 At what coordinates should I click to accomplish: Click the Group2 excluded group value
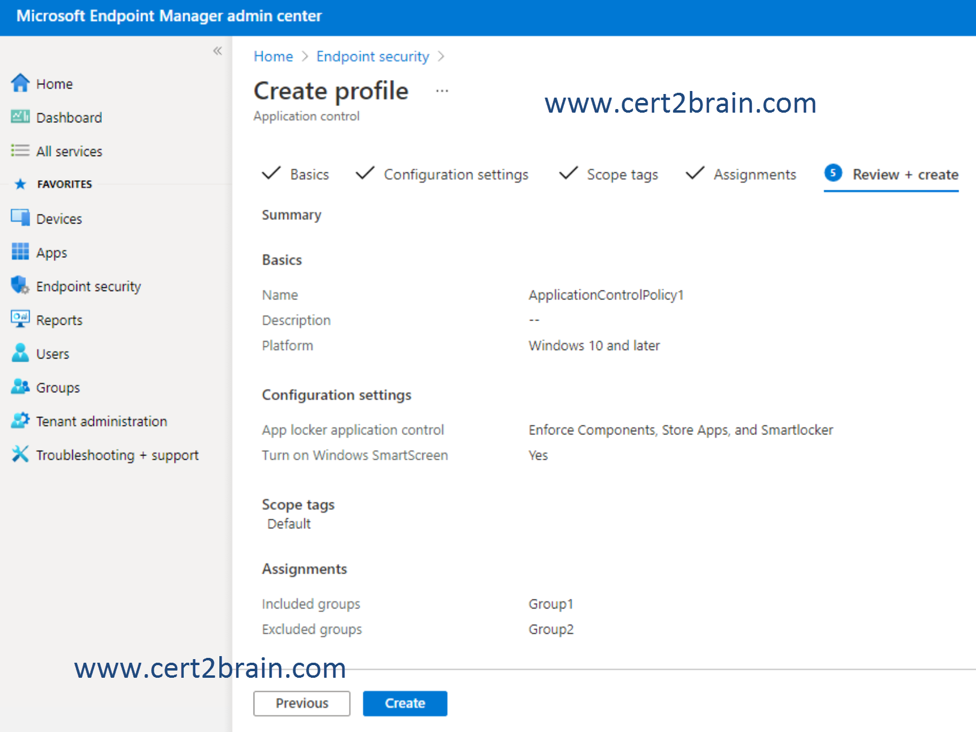pos(551,630)
